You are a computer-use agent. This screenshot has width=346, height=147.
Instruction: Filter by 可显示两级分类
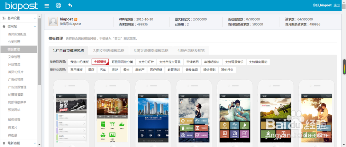pos(122,62)
